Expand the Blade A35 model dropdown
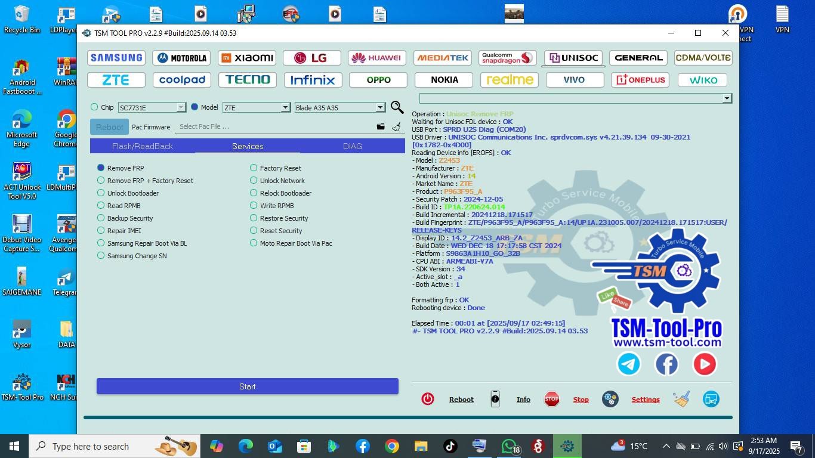Screen dimensions: 815x458 (380, 107)
